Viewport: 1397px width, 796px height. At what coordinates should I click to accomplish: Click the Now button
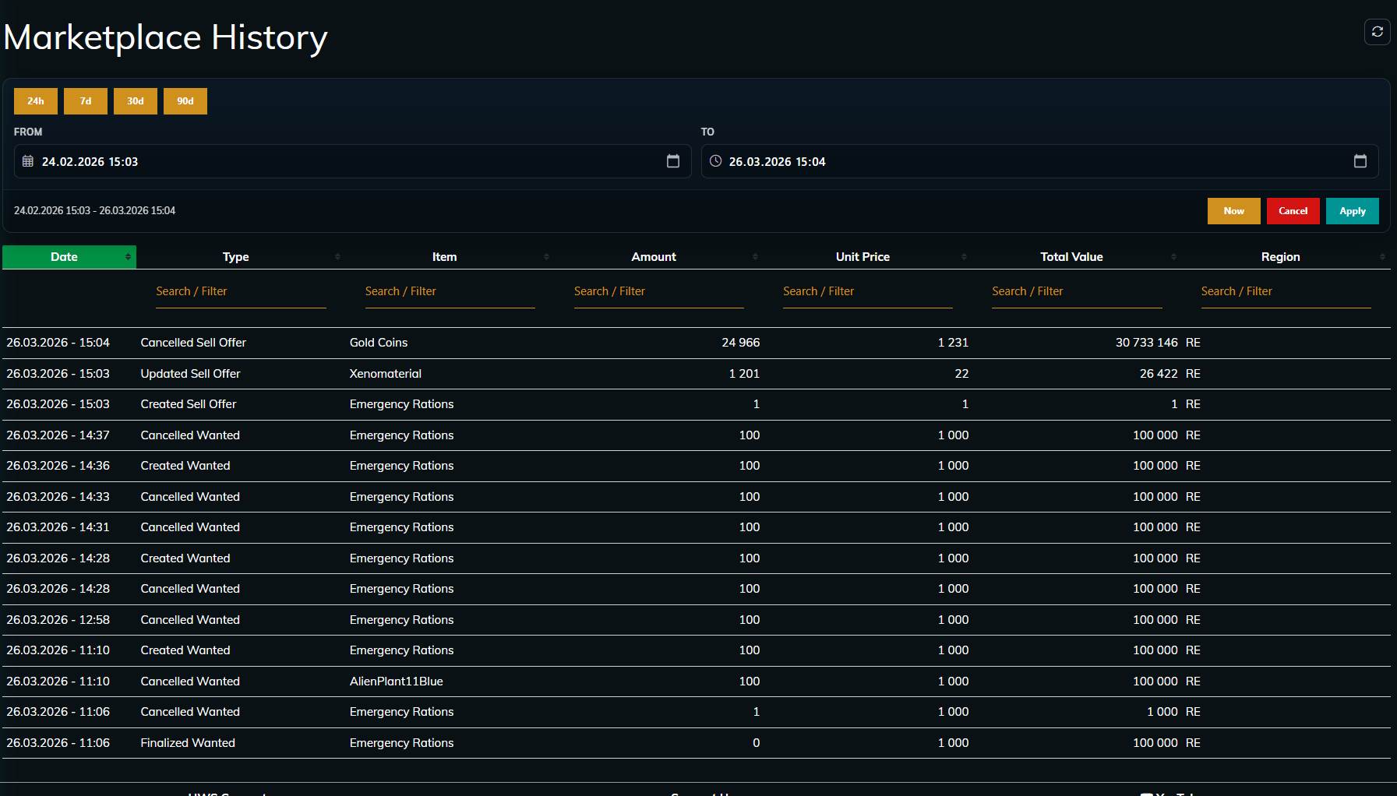point(1234,210)
